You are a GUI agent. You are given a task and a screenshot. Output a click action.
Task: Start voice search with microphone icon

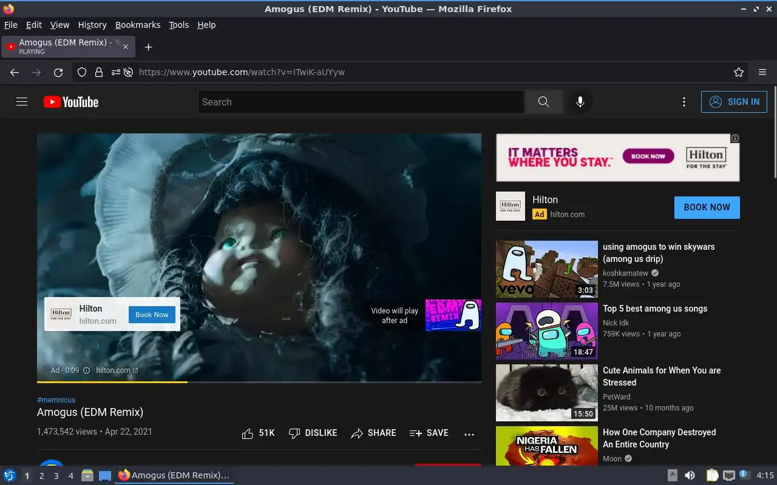[580, 102]
